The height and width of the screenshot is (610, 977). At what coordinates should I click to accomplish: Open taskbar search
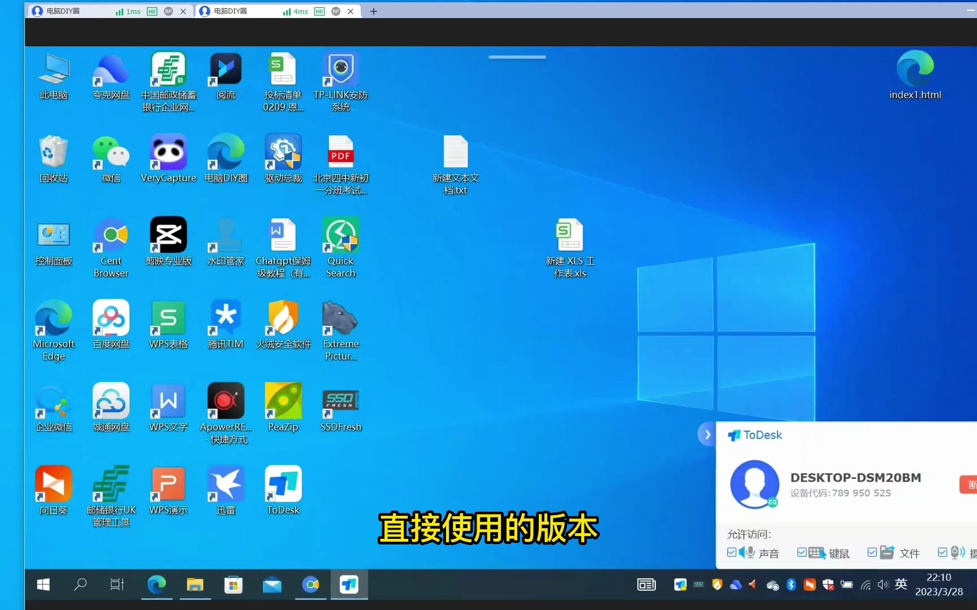[80, 585]
